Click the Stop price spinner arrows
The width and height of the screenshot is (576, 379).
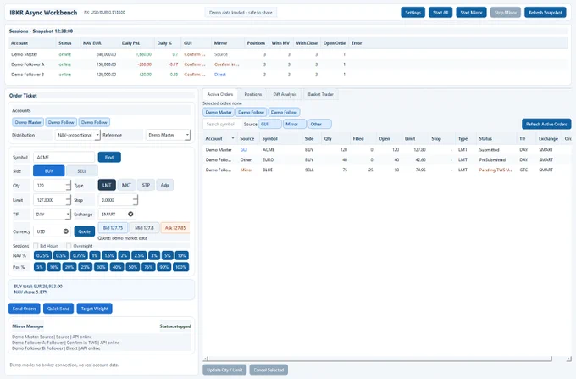tap(136, 200)
